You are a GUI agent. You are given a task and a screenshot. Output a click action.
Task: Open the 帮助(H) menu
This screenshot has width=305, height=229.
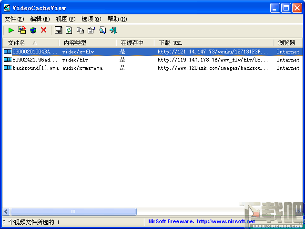117,19
